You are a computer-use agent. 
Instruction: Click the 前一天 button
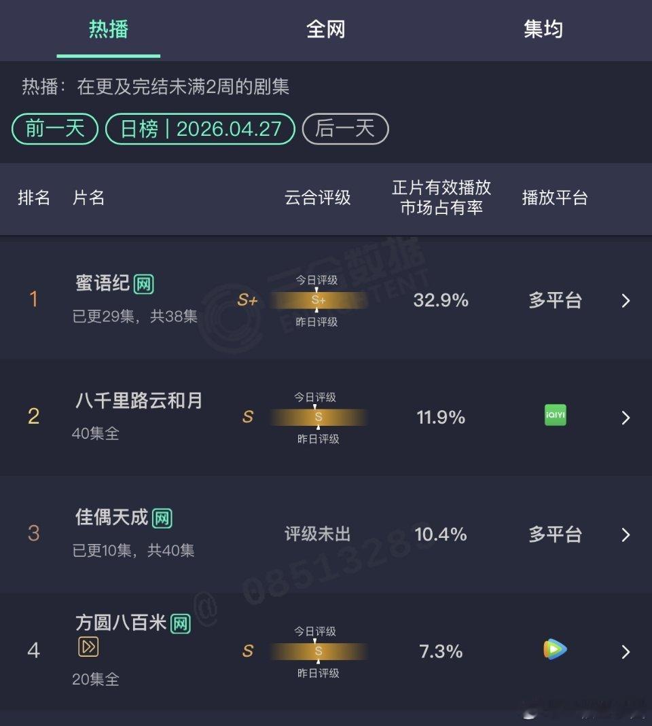pos(54,129)
